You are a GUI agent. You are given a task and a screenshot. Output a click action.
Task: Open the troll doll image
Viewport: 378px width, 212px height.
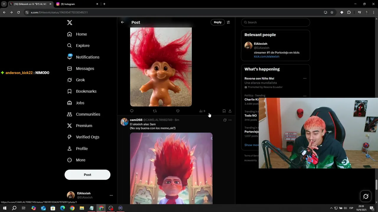(161, 67)
